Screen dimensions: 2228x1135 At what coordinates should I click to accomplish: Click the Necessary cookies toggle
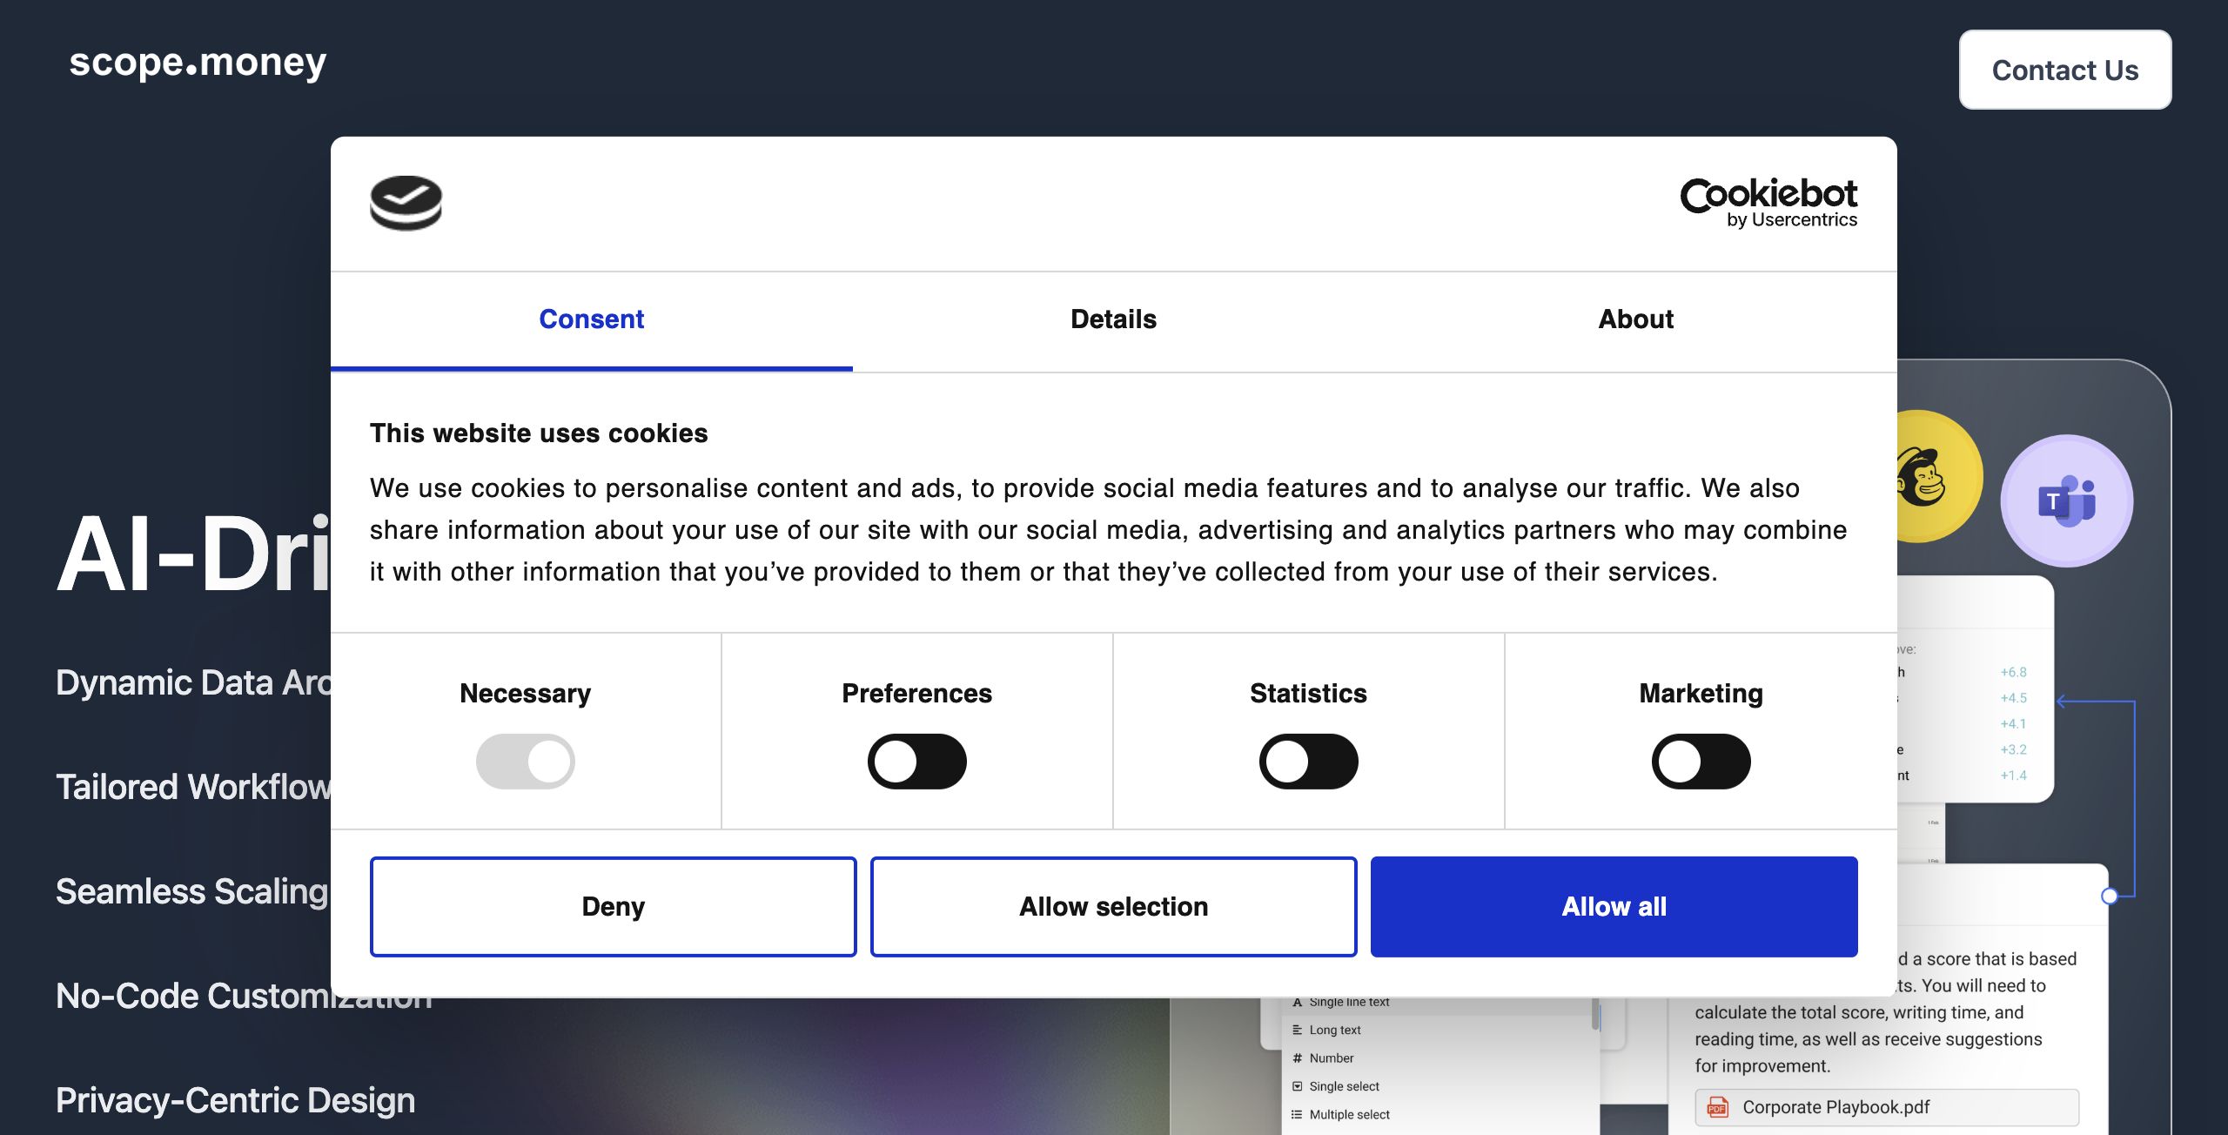(525, 762)
